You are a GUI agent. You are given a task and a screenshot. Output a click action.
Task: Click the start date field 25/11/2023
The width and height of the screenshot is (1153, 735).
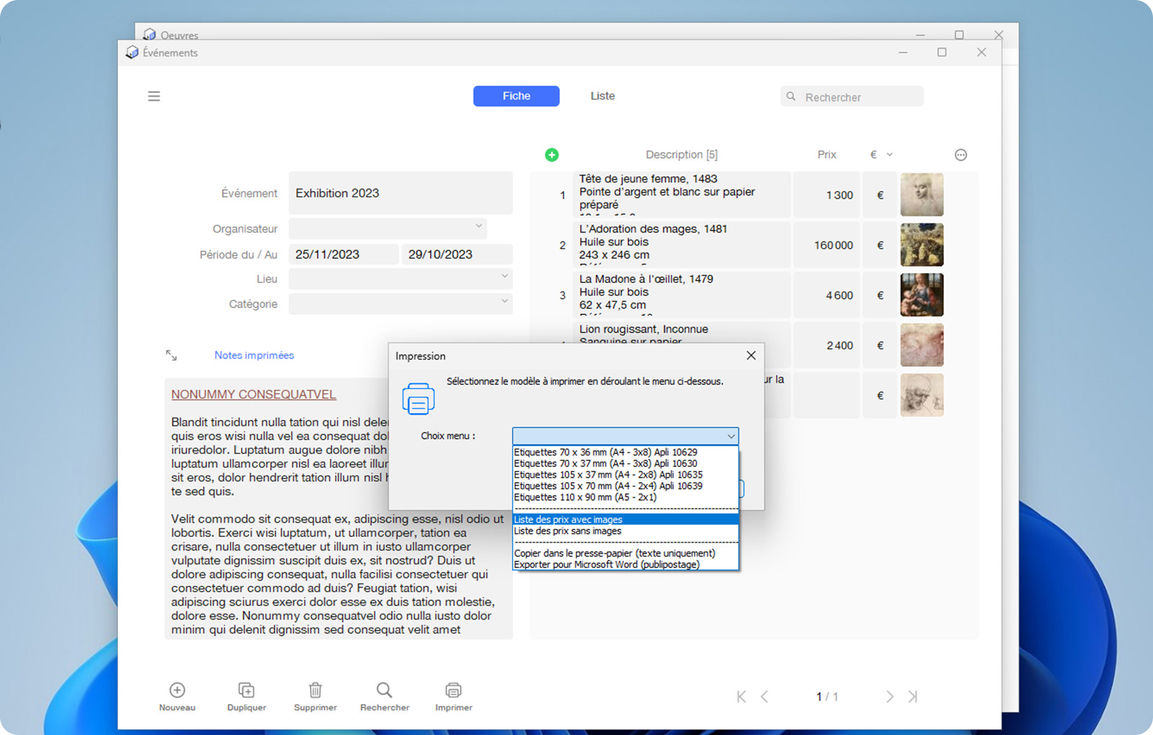point(344,254)
